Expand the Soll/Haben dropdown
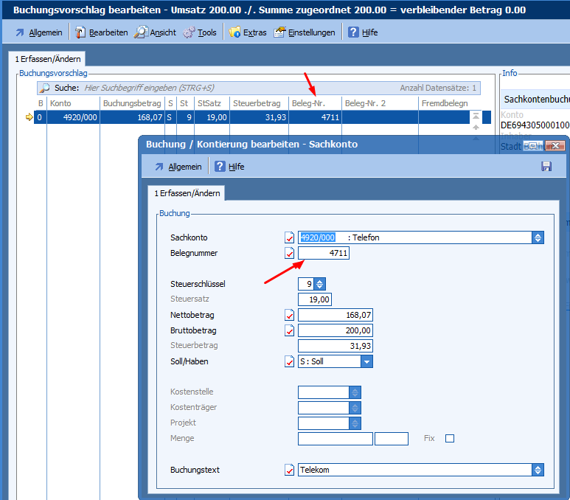Viewport: 570px width, 500px height. [x=366, y=361]
